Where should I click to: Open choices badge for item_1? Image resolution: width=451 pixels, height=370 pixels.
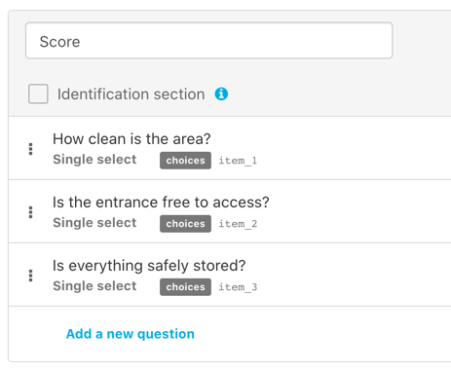point(185,161)
